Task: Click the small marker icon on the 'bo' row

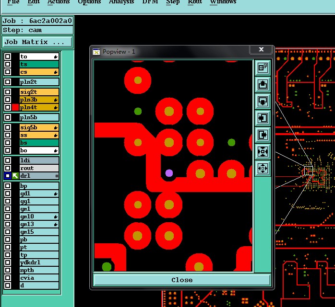Action: [56, 151]
